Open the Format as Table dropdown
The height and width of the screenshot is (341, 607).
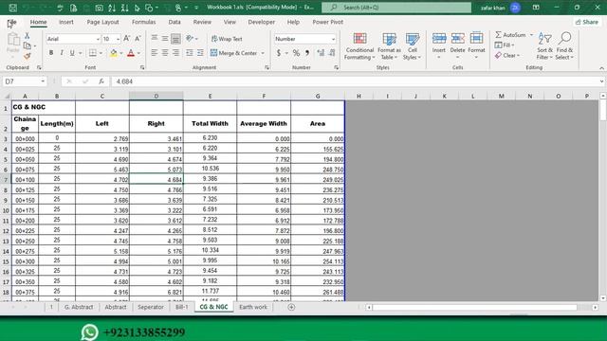point(389,46)
